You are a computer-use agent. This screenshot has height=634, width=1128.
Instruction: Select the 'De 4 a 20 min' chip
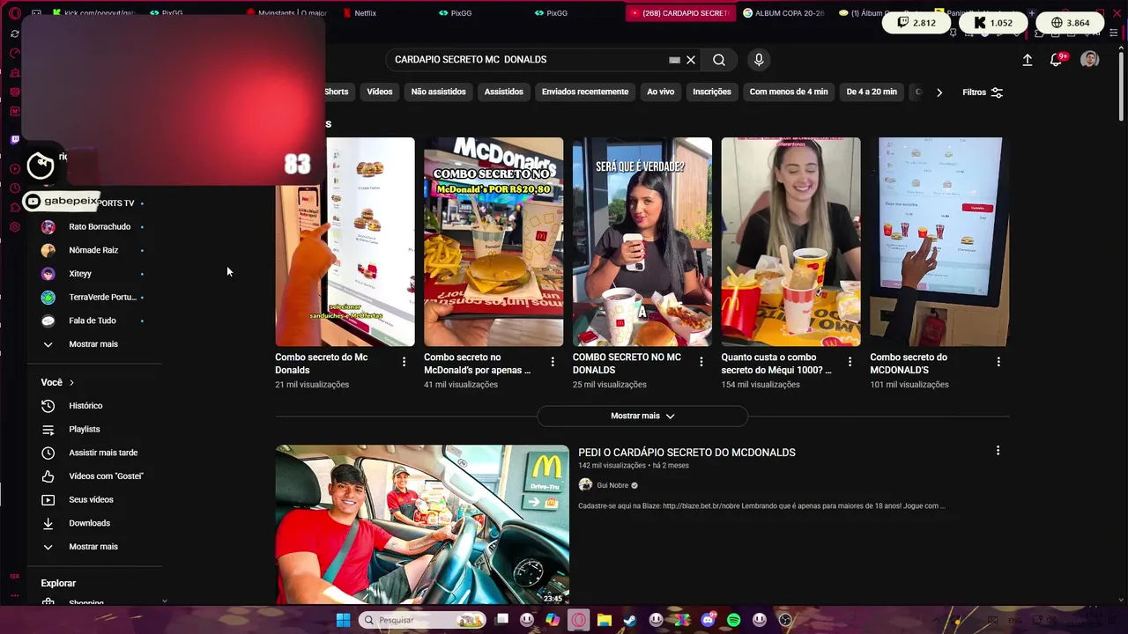tap(872, 92)
